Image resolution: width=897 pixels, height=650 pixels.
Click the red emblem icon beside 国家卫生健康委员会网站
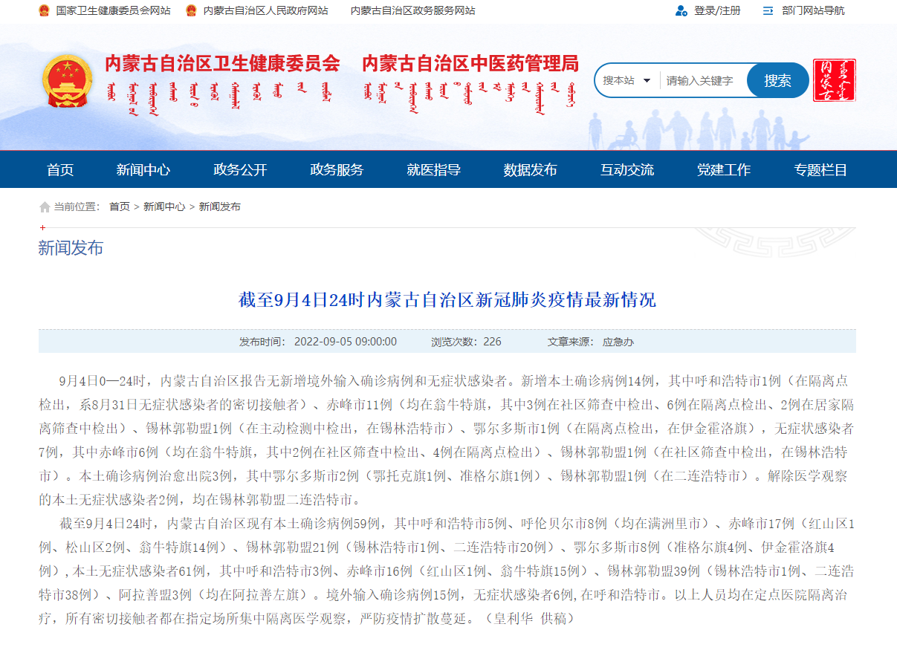point(43,11)
